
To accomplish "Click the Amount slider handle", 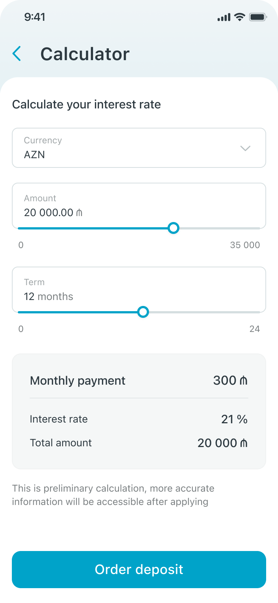I will 173,228.
